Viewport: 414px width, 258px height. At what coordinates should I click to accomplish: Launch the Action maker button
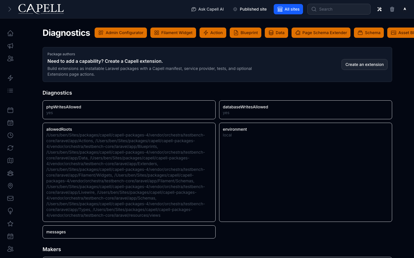coord(213,33)
